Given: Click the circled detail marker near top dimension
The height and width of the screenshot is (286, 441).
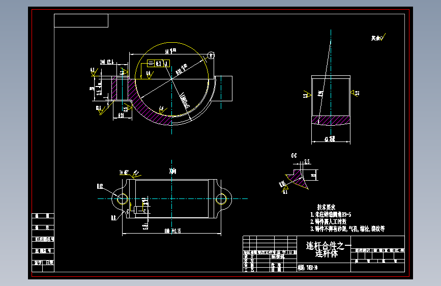Looking at the screenshot, I should pos(211,55).
